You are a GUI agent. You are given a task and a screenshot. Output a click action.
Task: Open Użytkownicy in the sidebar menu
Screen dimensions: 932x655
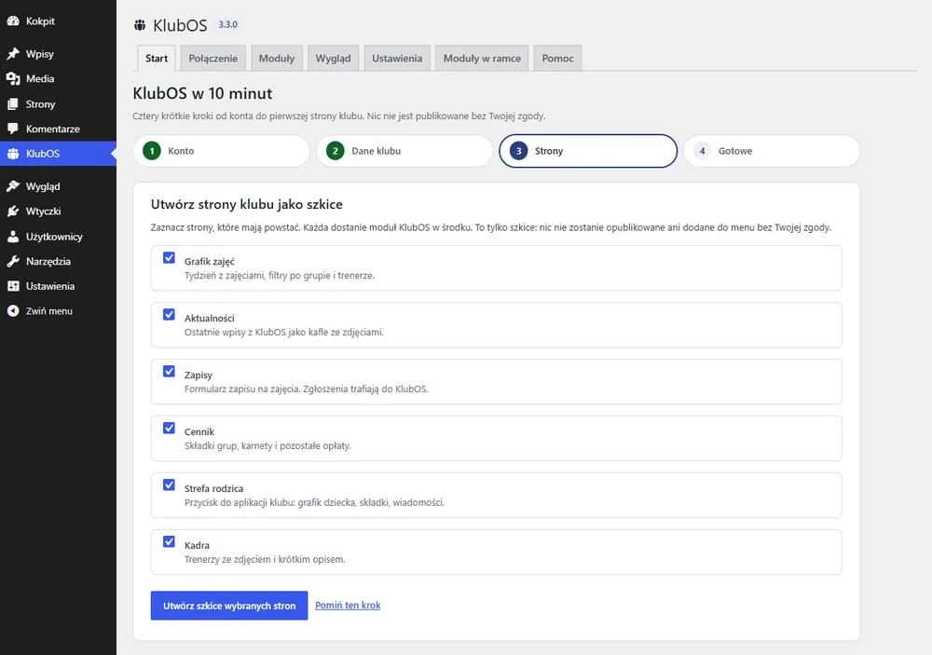tap(58, 237)
